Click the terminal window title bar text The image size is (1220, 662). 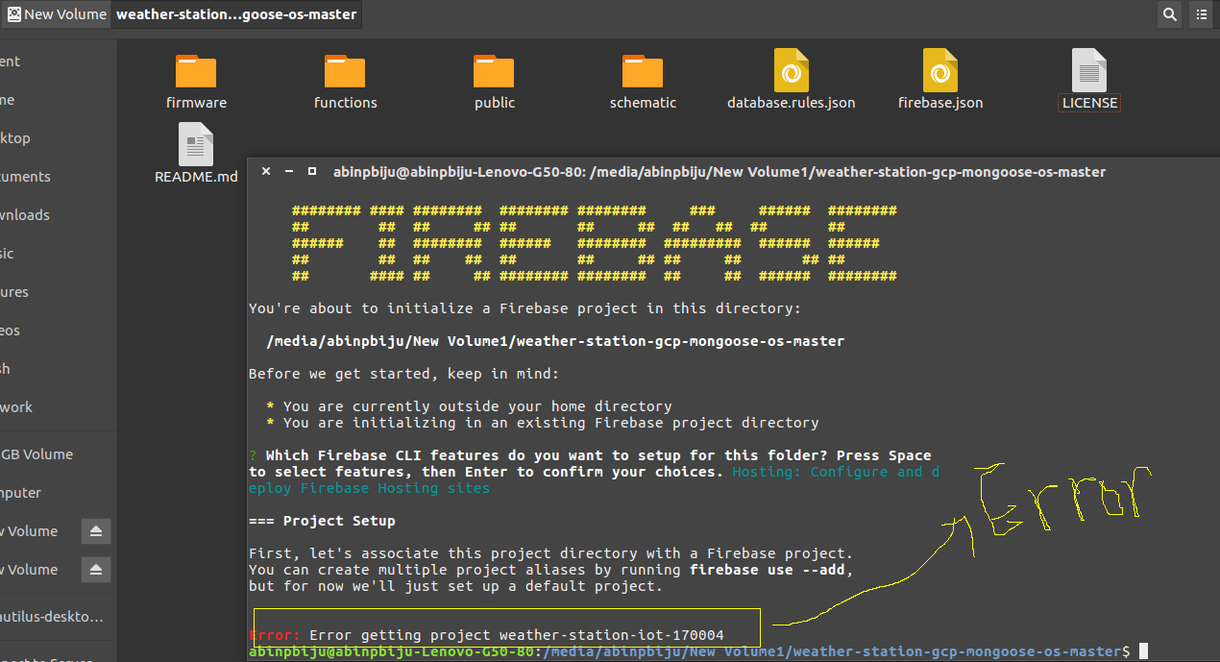click(720, 172)
